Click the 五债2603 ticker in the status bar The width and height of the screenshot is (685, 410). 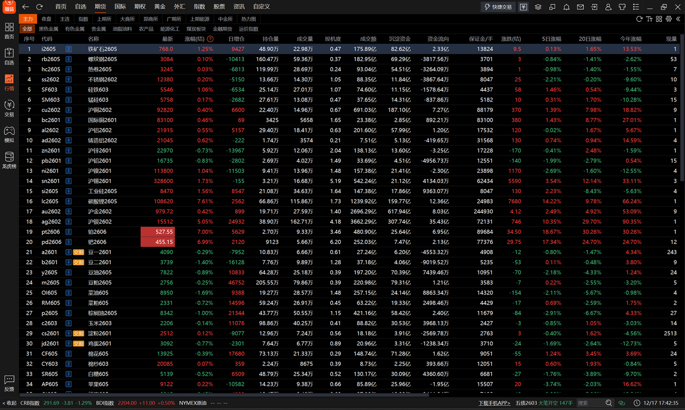point(527,403)
